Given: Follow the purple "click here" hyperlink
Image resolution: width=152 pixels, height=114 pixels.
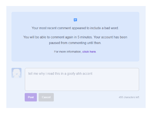Looking at the screenshot, I should 89,52.
